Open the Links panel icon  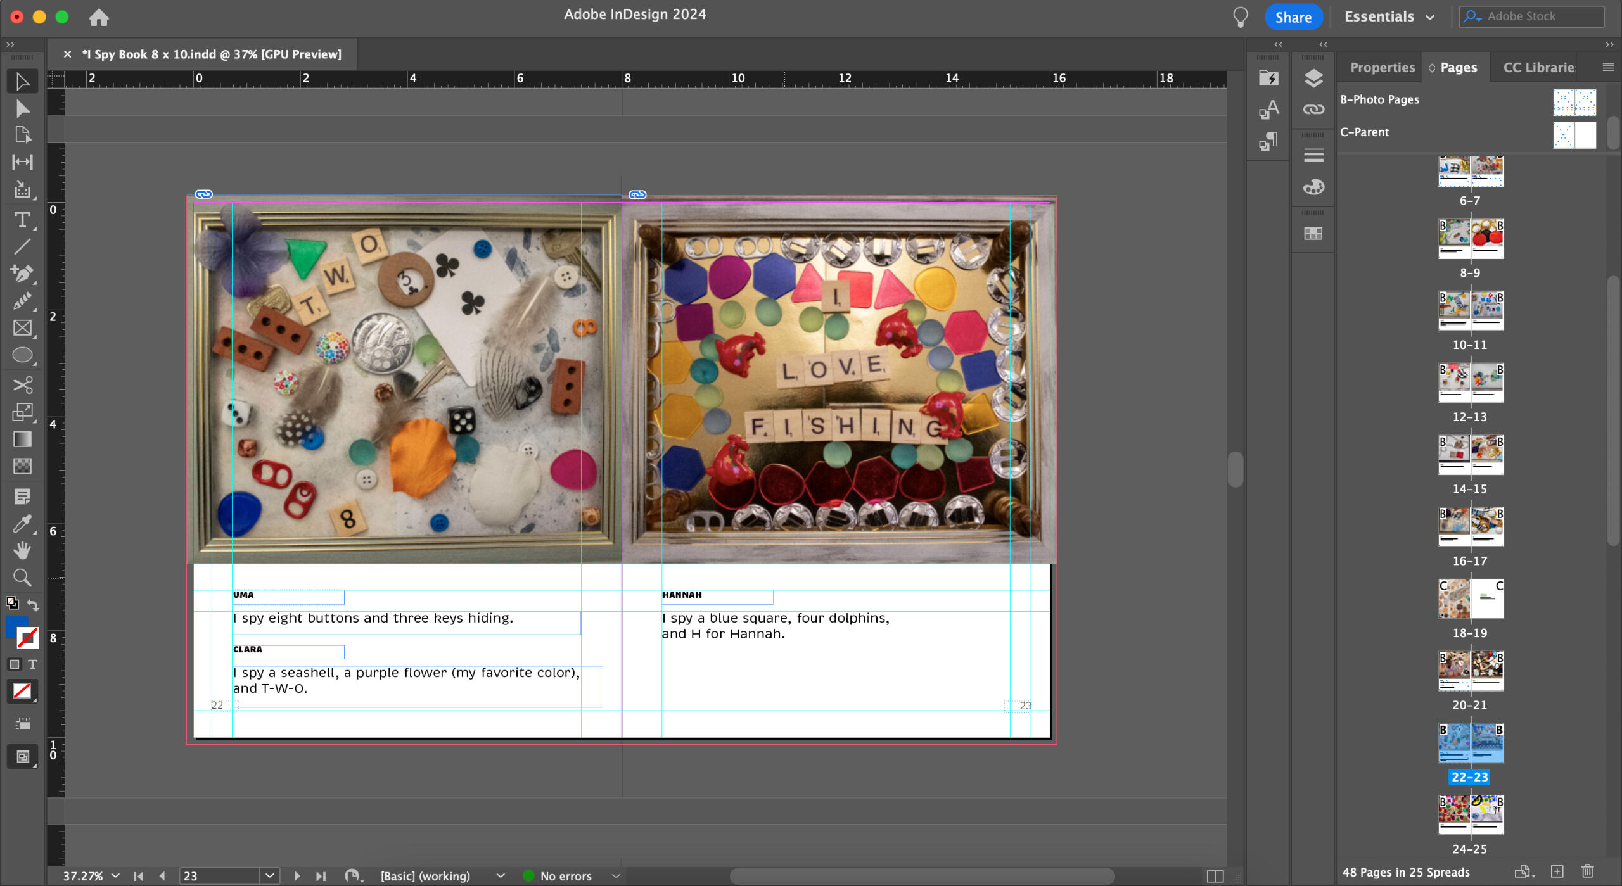1313,110
